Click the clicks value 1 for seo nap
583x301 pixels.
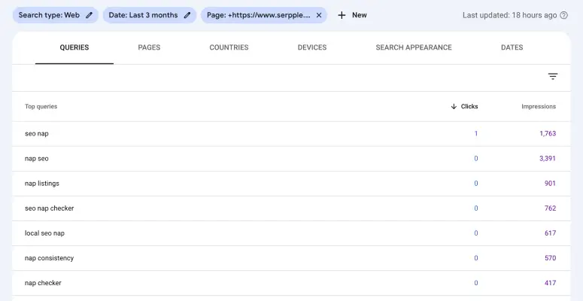coord(476,134)
